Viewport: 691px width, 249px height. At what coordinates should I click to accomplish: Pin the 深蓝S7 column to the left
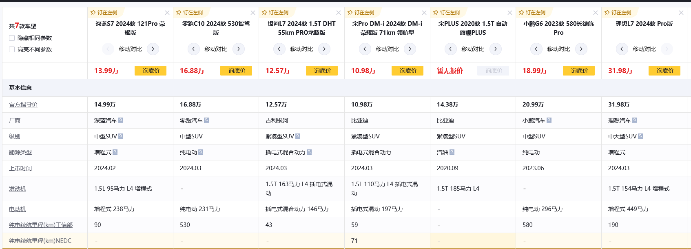pyautogui.click(x=104, y=13)
